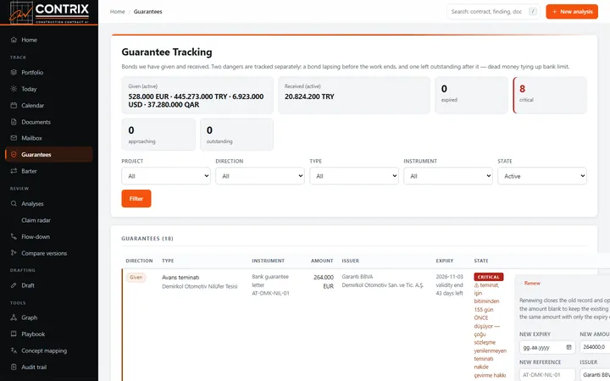Click the New analysis button
This screenshot has width=610, height=381.
point(572,12)
